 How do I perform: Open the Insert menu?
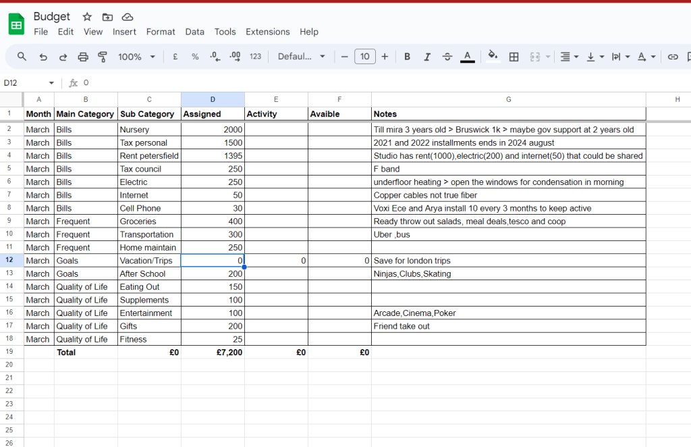124,32
